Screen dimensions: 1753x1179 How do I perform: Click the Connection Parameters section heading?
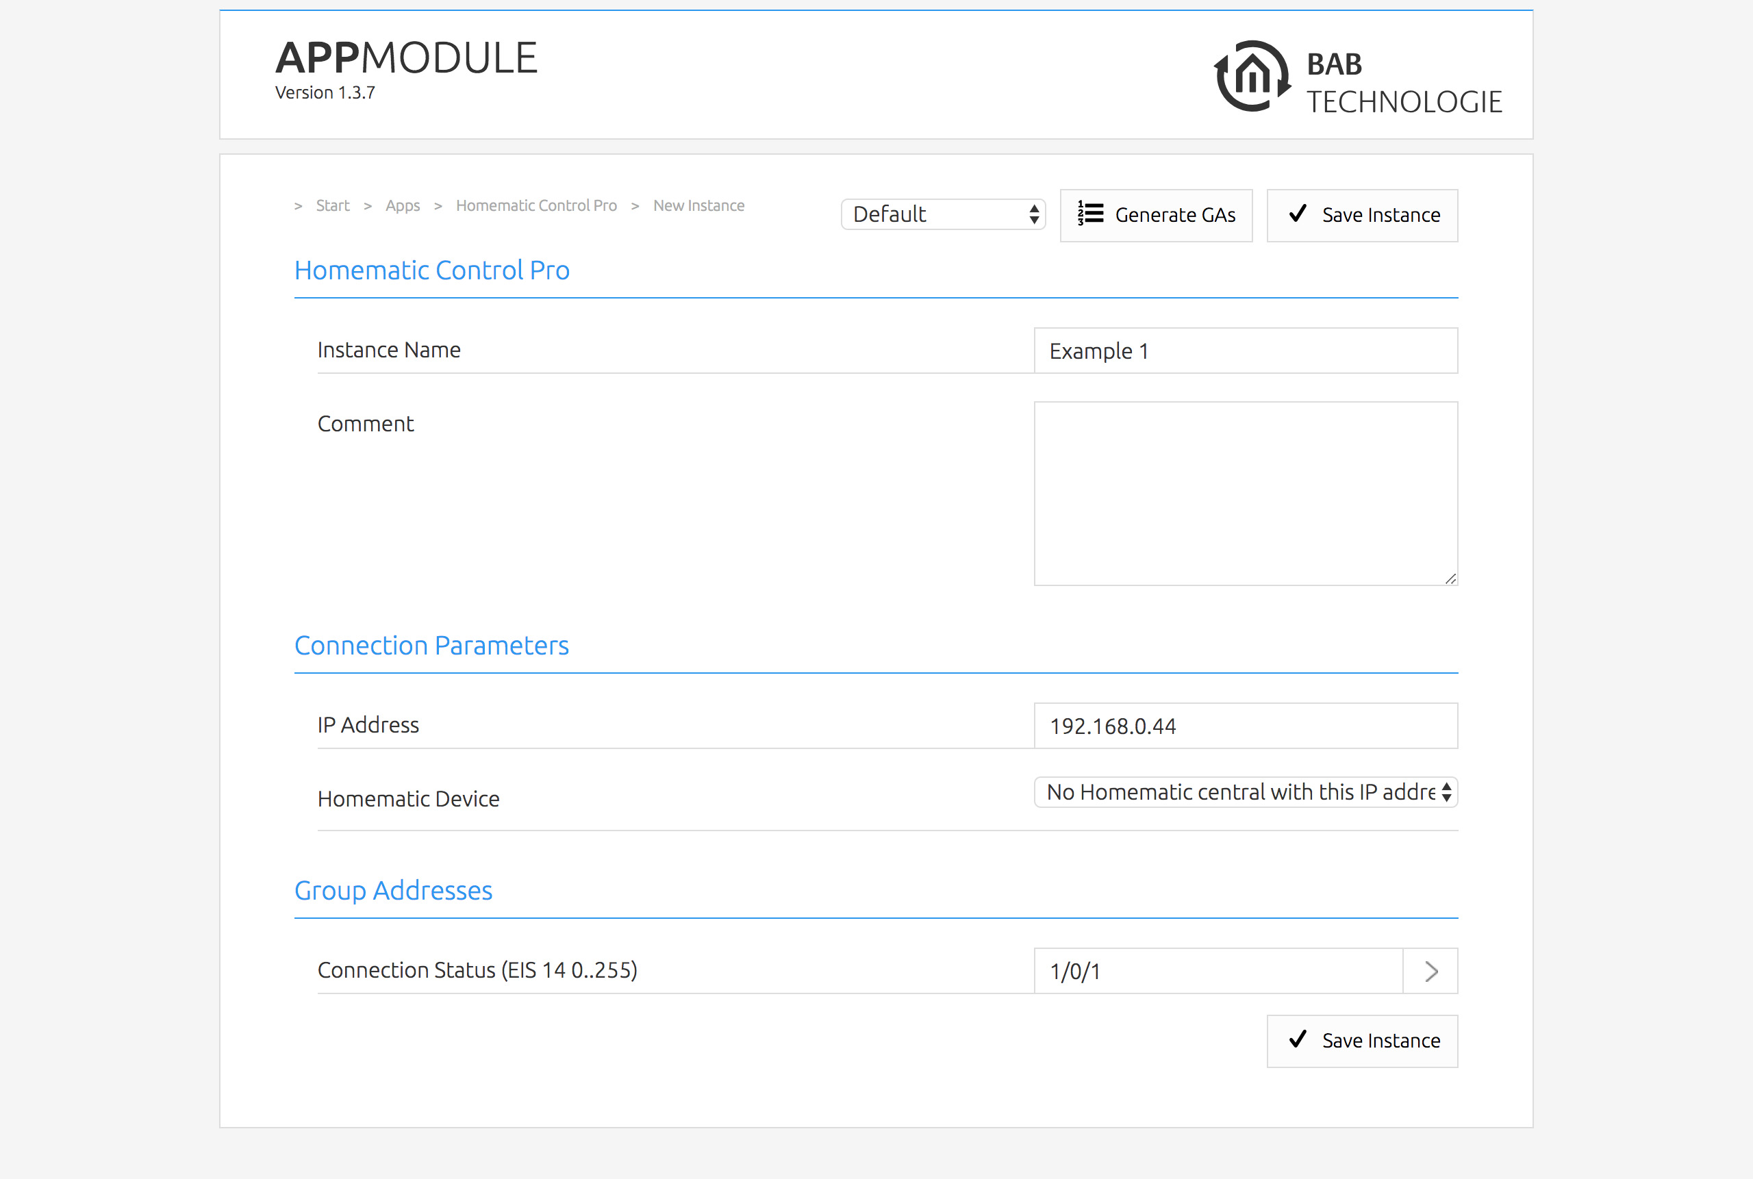431,645
